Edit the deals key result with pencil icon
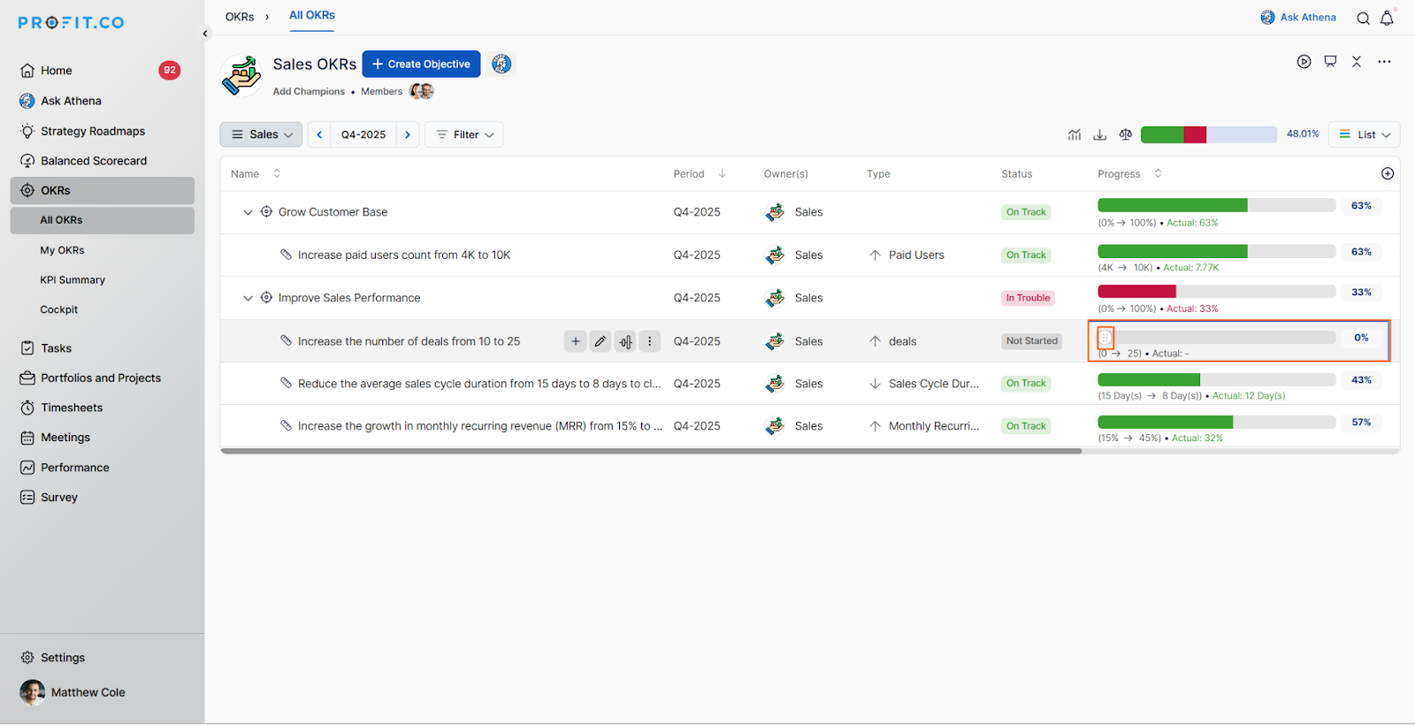The width and height of the screenshot is (1415, 725). (600, 341)
